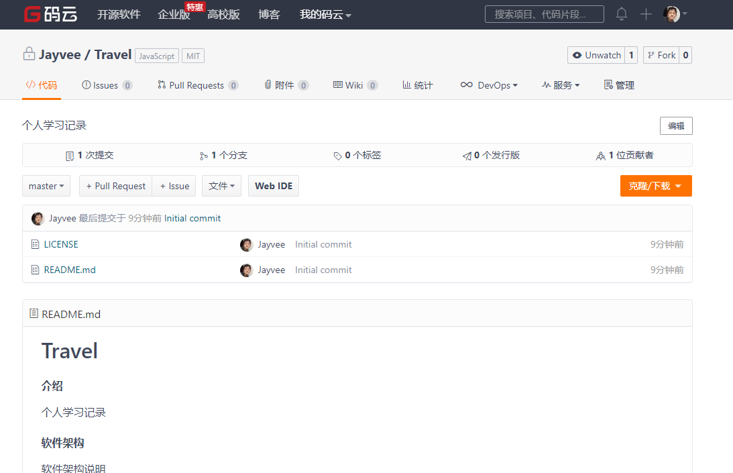Image resolution: width=733 pixels, height=473 pixels.
Task: Open the user avatar menu in header
Action: click(x=675, y=14)
